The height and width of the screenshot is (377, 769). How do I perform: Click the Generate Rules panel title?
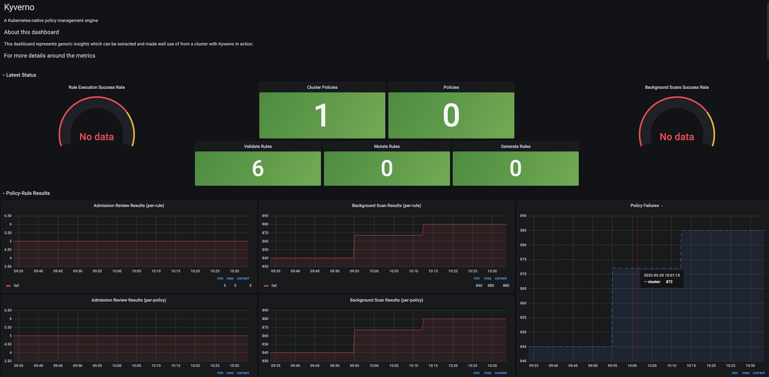click(516, 147)
